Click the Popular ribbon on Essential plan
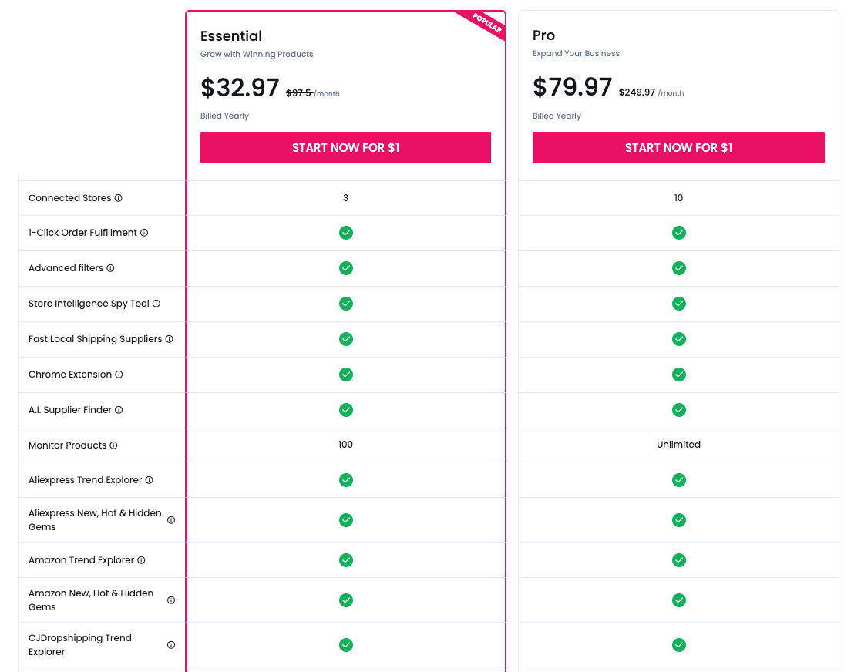Screen dimensions: 851x672 click(x=487, y=24)
